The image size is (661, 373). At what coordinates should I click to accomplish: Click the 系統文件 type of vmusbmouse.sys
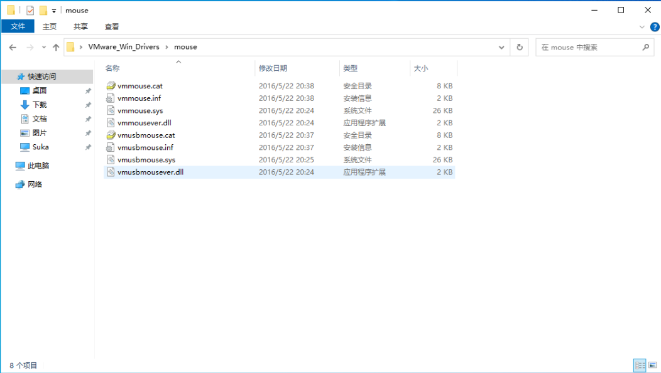click(x=357, y=160)
